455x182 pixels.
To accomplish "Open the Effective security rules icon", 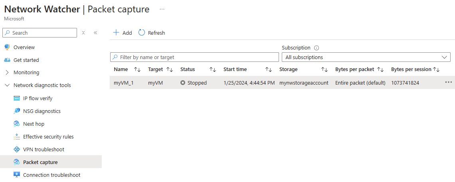I will click(17, 136).
